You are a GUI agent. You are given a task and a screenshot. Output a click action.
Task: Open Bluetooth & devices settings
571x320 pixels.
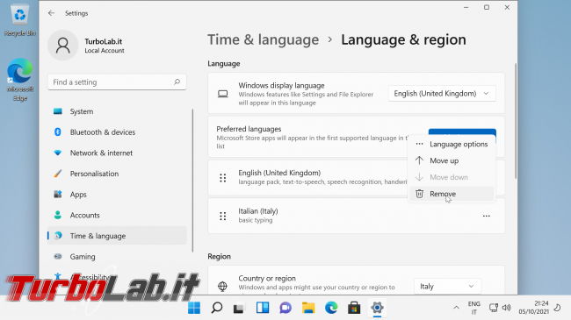pyautogui.click(x=117, y=132)
